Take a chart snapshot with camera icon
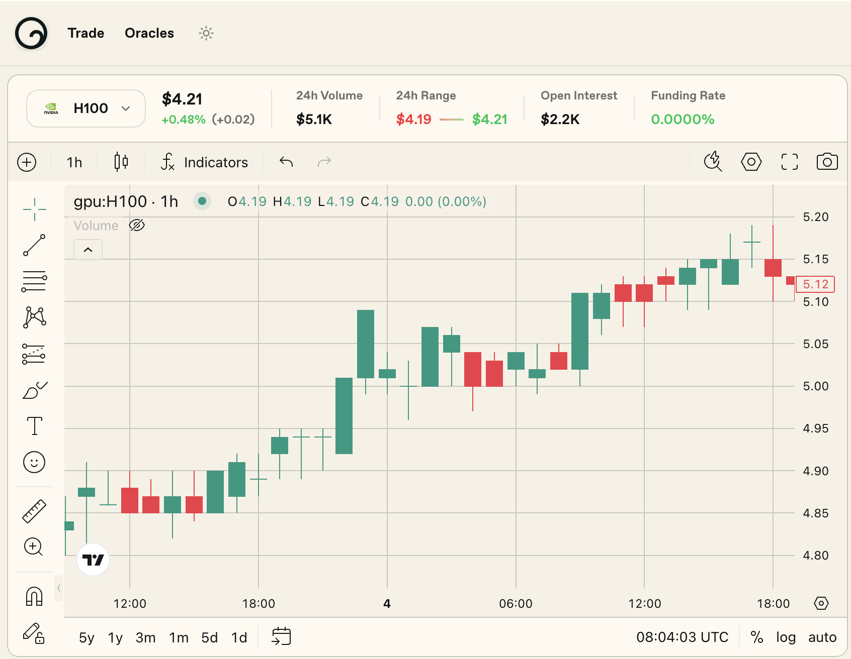This screenshot has height=659, width=851. 827,162
